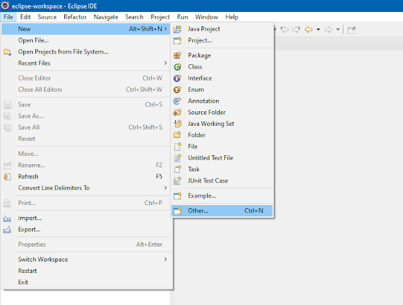
Task: Click the Folder icon in New submenu
Action: point(178,135)
